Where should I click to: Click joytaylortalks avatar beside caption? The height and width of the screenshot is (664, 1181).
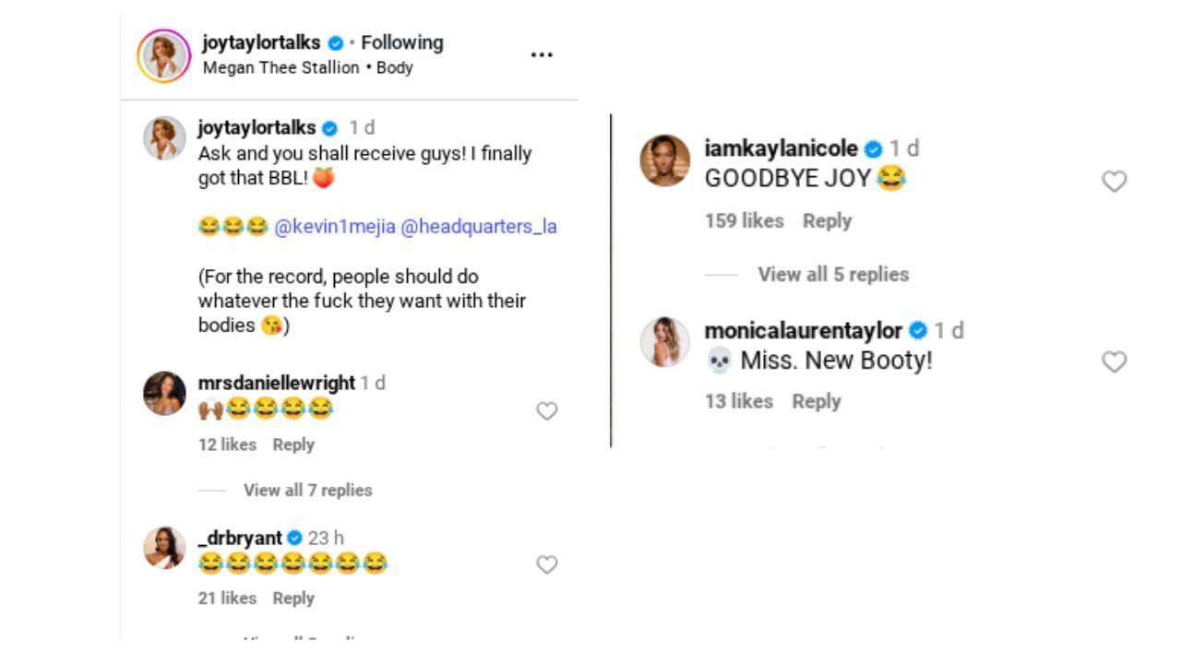click(x=164, y=138)
